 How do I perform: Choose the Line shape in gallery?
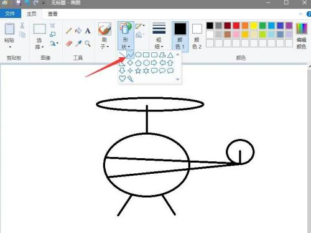tap(122, 55)
